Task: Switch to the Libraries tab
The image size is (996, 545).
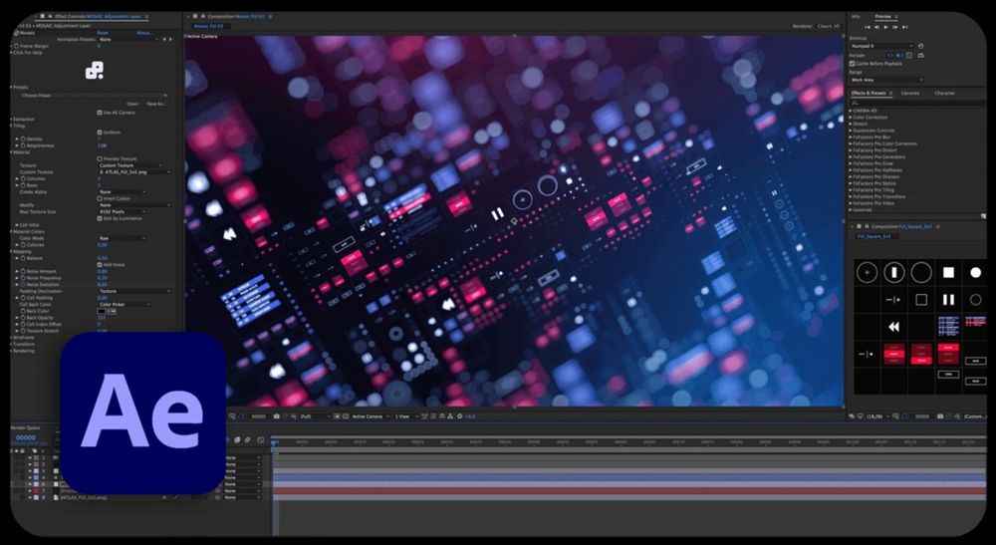Action: click(909, 94)
